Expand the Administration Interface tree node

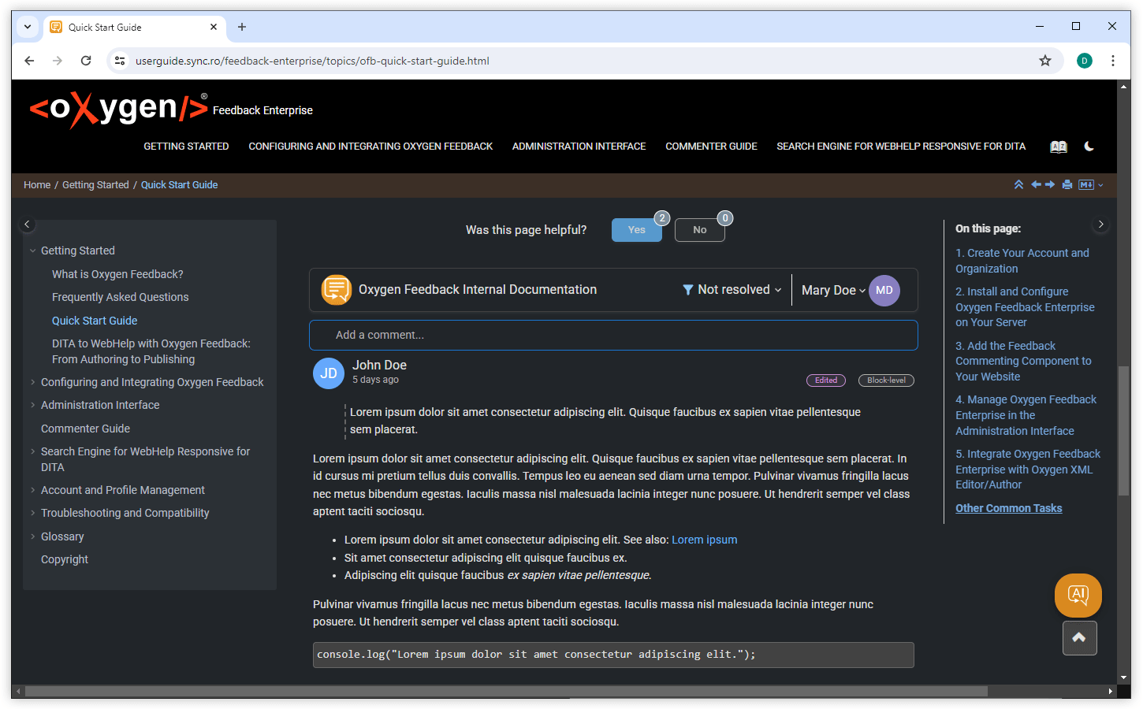pyautogui.click(x=33, y=405)
